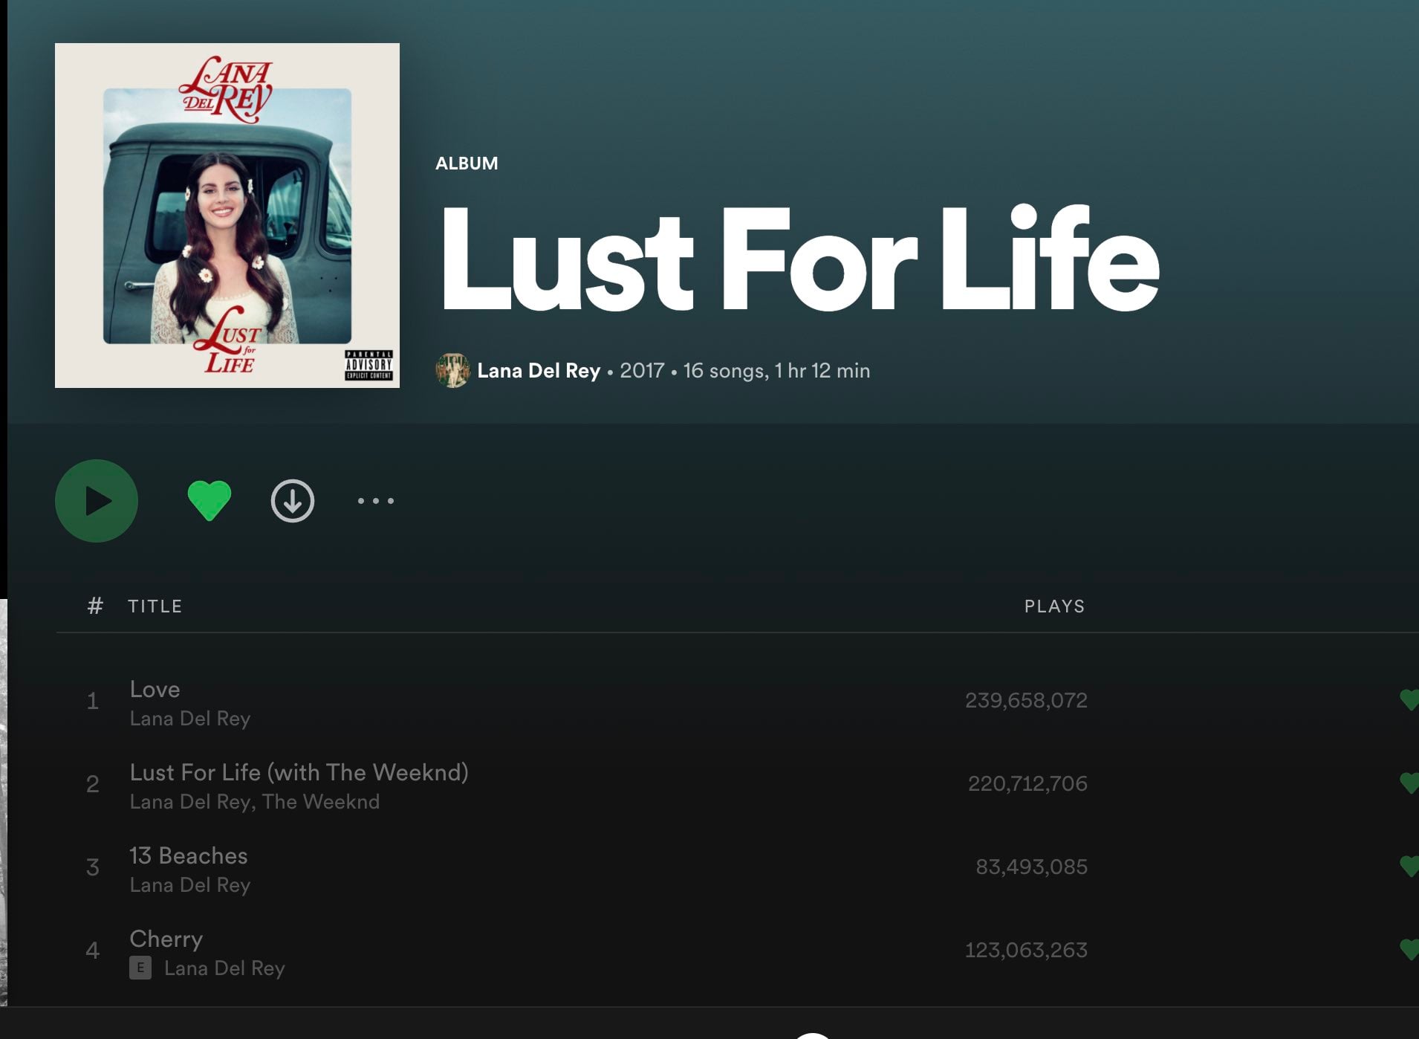Viewport: 1419px width, 1039px height.
Task: Download the album with the arrow icon
Action: 293,501
